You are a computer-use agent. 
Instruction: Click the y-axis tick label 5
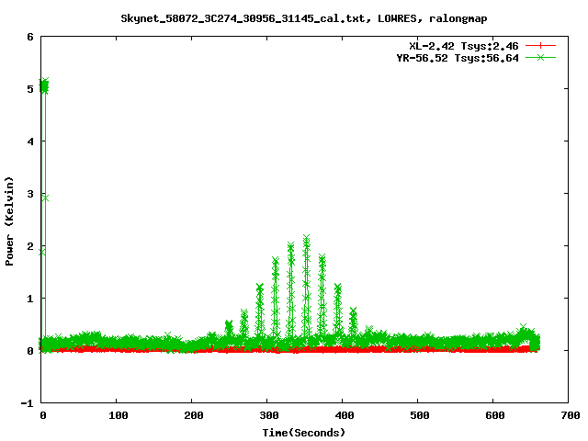(30, 89)
